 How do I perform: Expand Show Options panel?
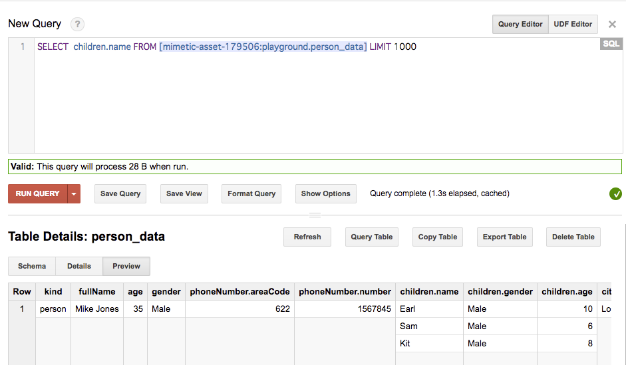(x=325, y=194)
